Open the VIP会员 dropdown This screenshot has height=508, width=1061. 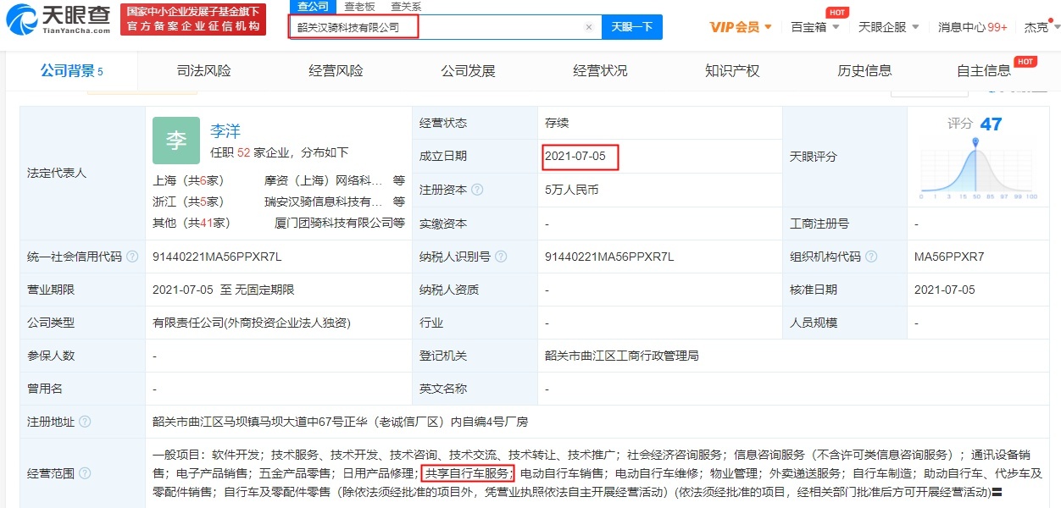click(741, 27)
